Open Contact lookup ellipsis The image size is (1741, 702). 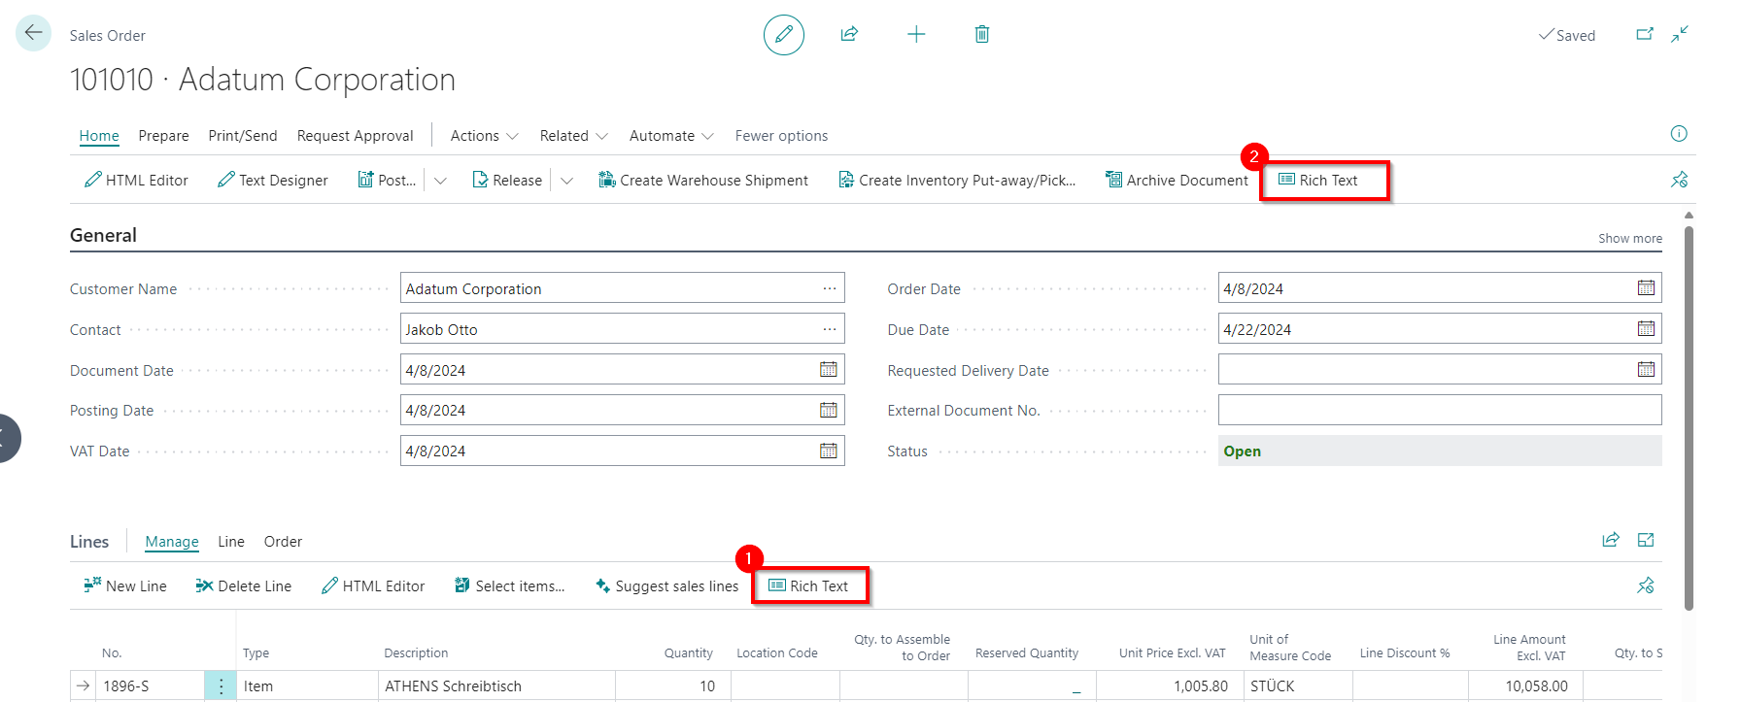pyautogui.click(x=829, y=329)
